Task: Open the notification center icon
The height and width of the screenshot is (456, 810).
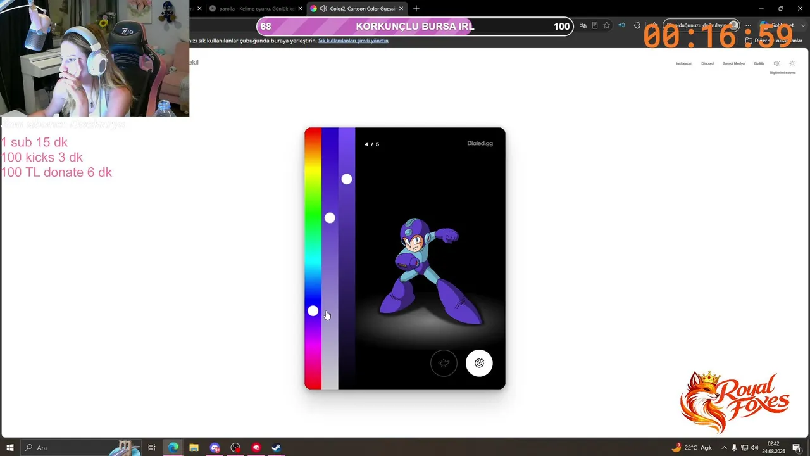Action: pyautogui.click(x=797, y=448)
